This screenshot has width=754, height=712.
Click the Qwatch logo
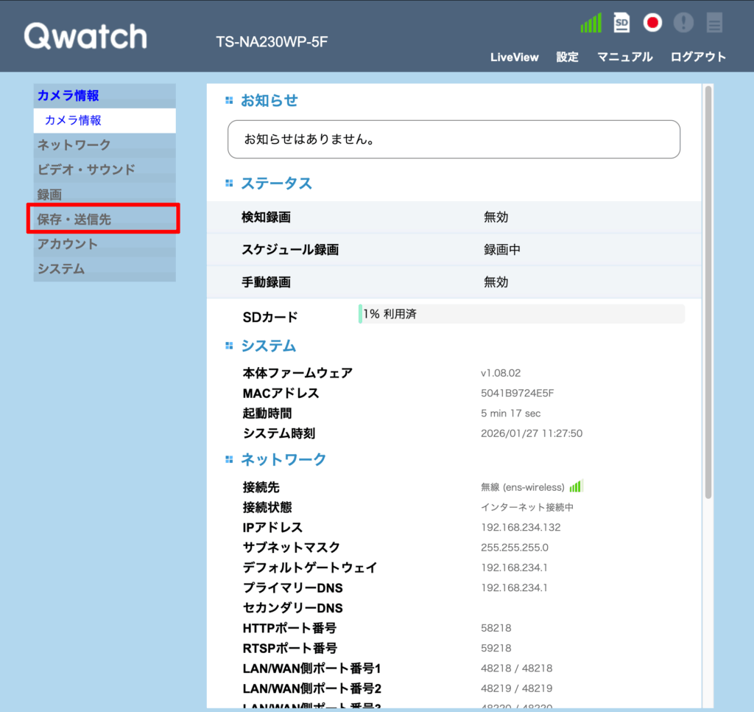click(x=85, y=36)
